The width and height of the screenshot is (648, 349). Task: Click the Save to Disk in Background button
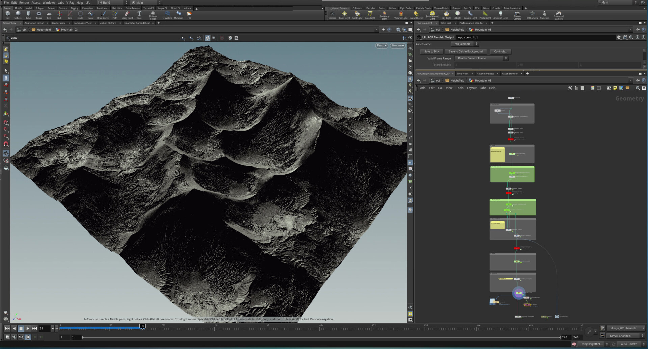point(466,51)
